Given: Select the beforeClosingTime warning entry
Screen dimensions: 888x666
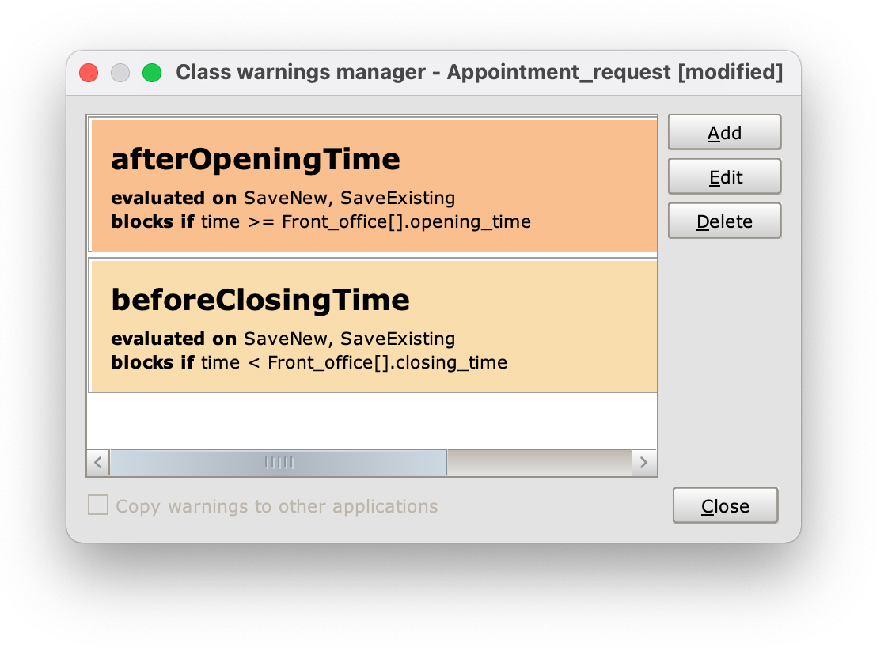Looking at the screenshot, I should [x=374, y=326].
